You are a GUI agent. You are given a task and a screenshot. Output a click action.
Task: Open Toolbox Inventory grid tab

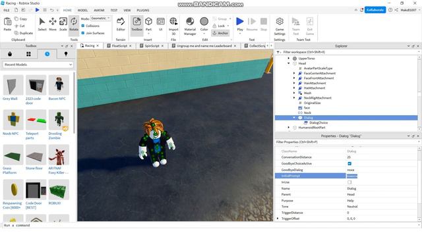point(28,54)
